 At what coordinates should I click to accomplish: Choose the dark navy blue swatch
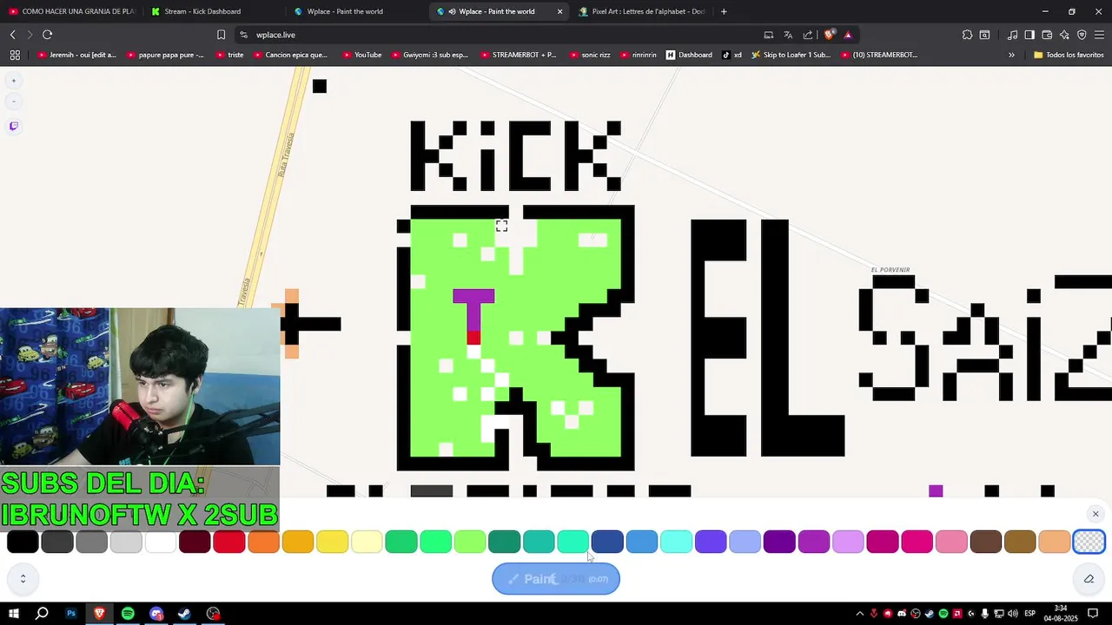click(607, 542)
